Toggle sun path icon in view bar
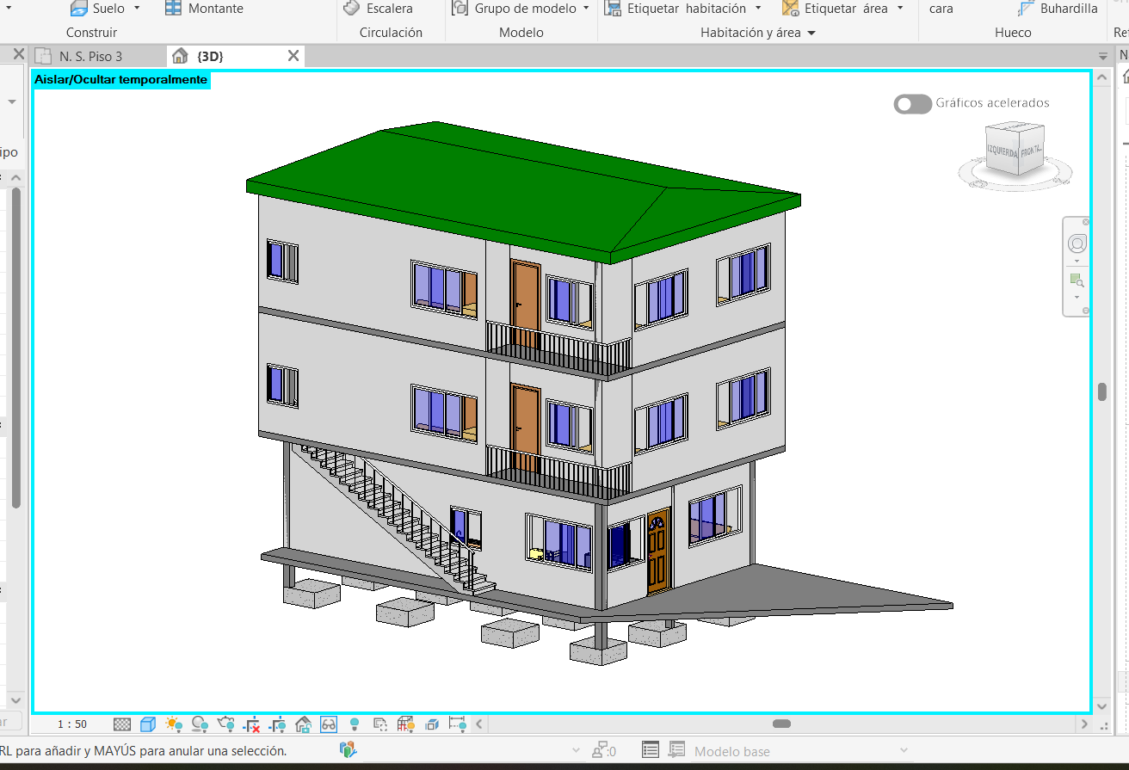Screen dimensions: 1129x770 (174, 724)
